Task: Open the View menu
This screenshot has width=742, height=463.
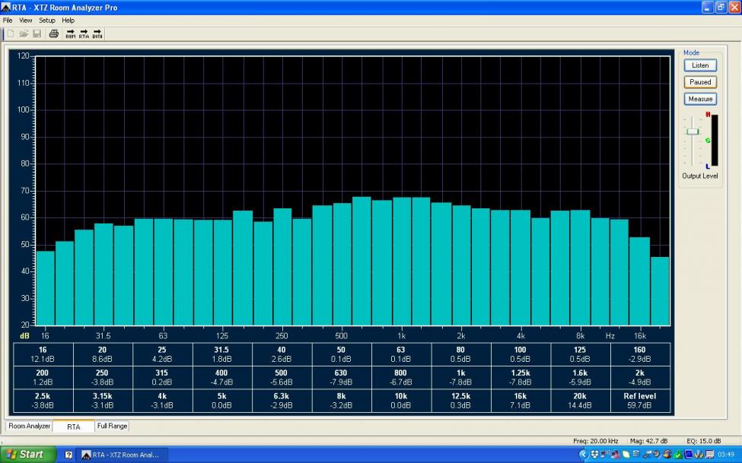Action: click(26, 21)
